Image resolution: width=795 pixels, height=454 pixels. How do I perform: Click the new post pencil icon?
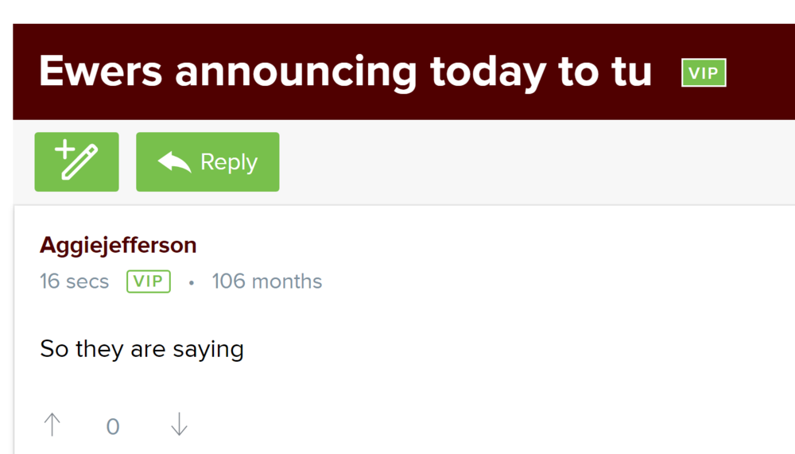[x=77, y=162]
